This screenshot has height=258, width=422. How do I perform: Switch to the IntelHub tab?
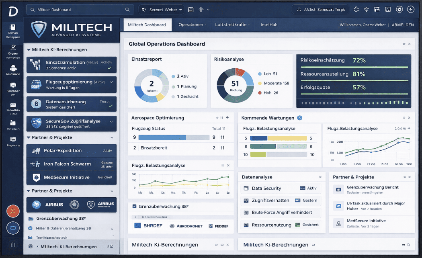[268, 25]
